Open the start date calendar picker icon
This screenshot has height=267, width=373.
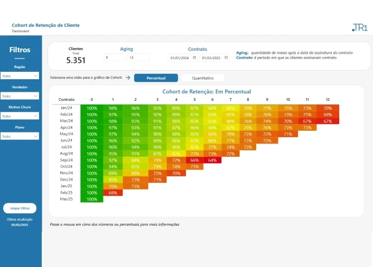[194, 58]
